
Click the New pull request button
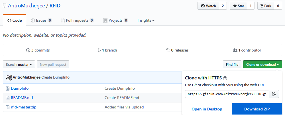click(53, 65)
